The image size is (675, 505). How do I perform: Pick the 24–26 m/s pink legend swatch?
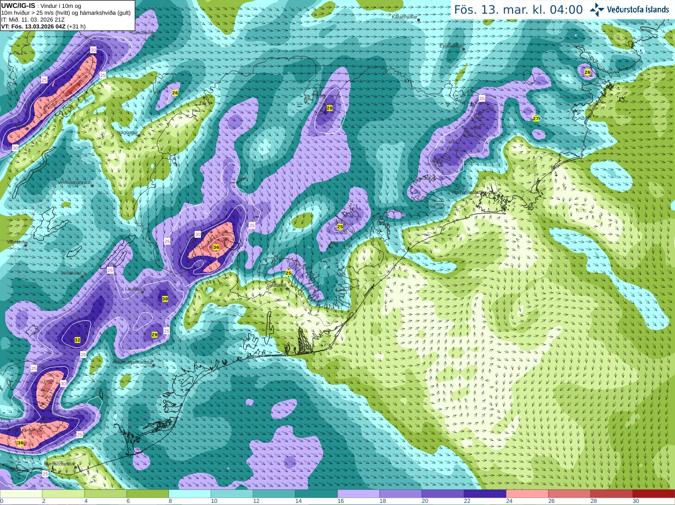coord(527,494)
